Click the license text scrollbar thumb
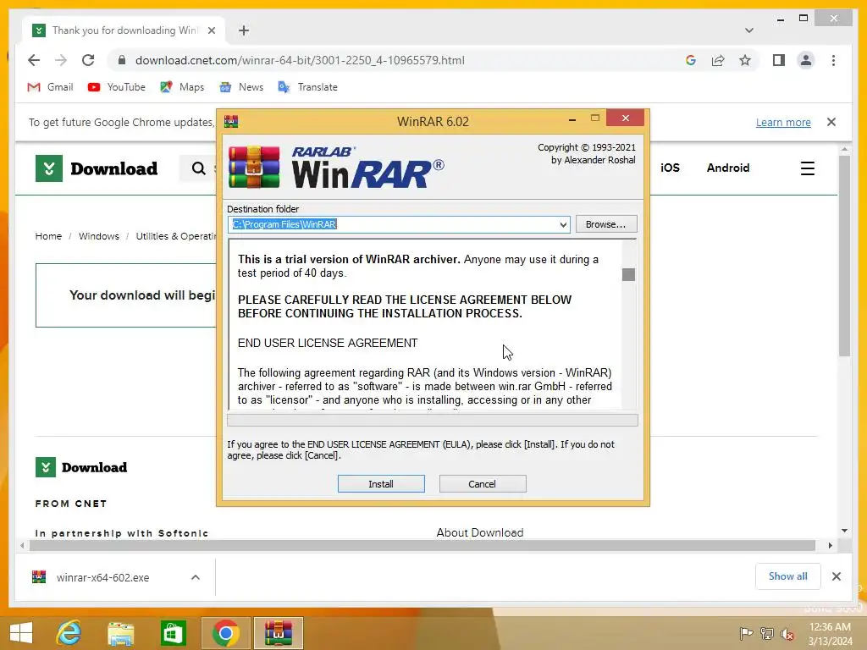The image size is (867, 650). pyautogui.click(x=628, y=274)
